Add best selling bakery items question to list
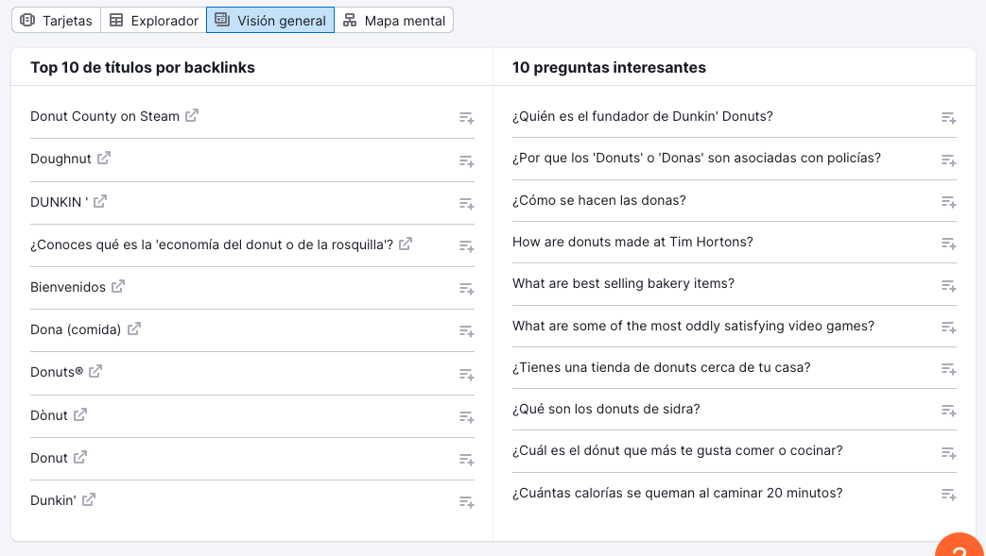Screen dimensions: 986x556 [947, 285]
